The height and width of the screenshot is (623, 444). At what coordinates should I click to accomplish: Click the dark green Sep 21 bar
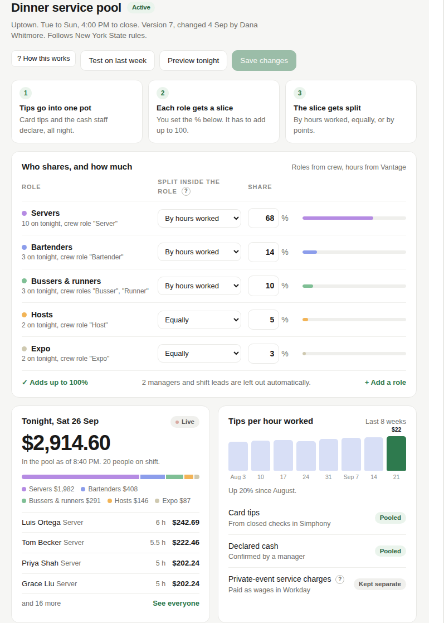(396, 453)
